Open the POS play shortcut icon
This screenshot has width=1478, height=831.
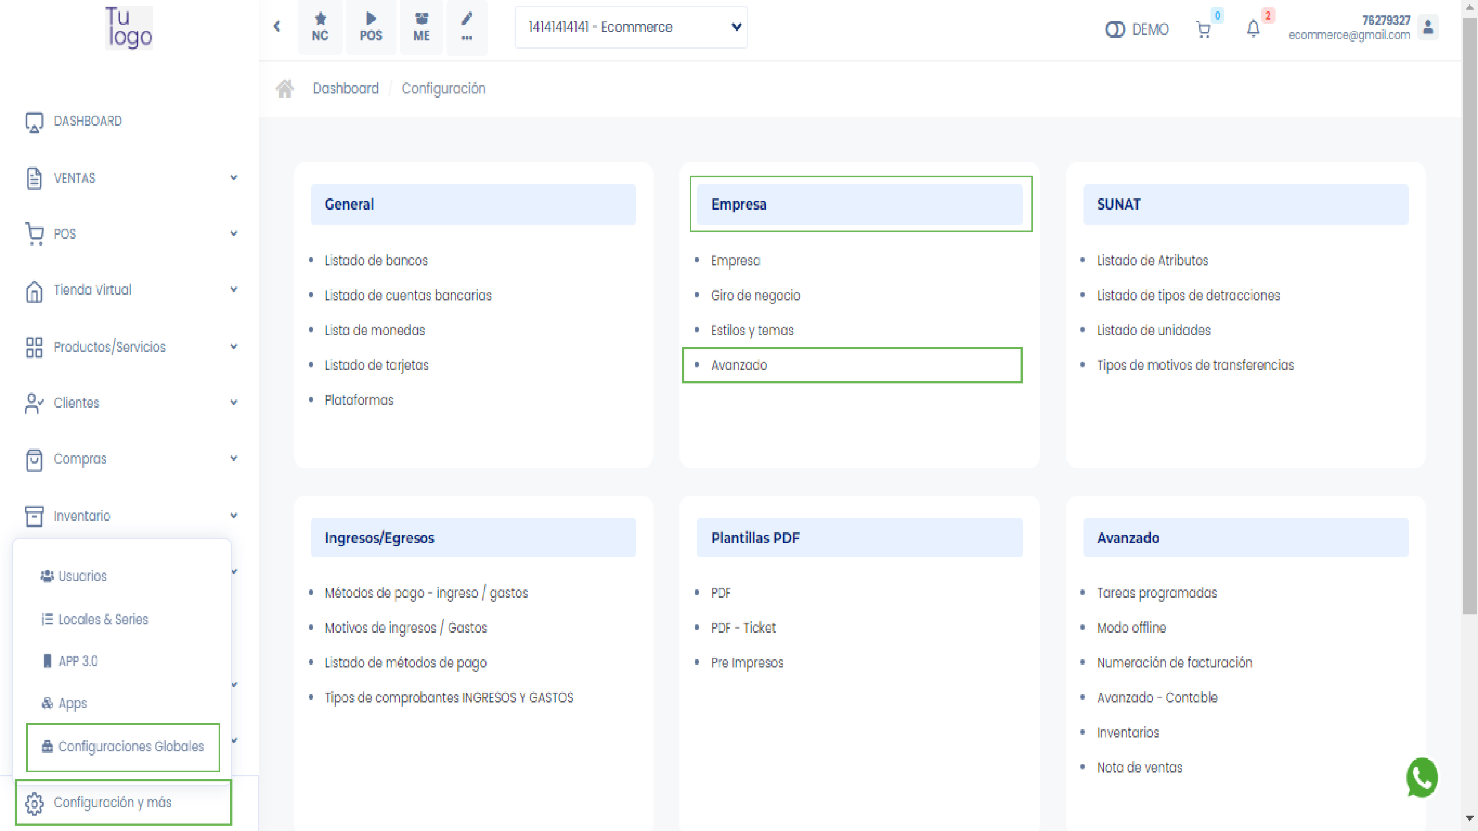pos(371,27)
